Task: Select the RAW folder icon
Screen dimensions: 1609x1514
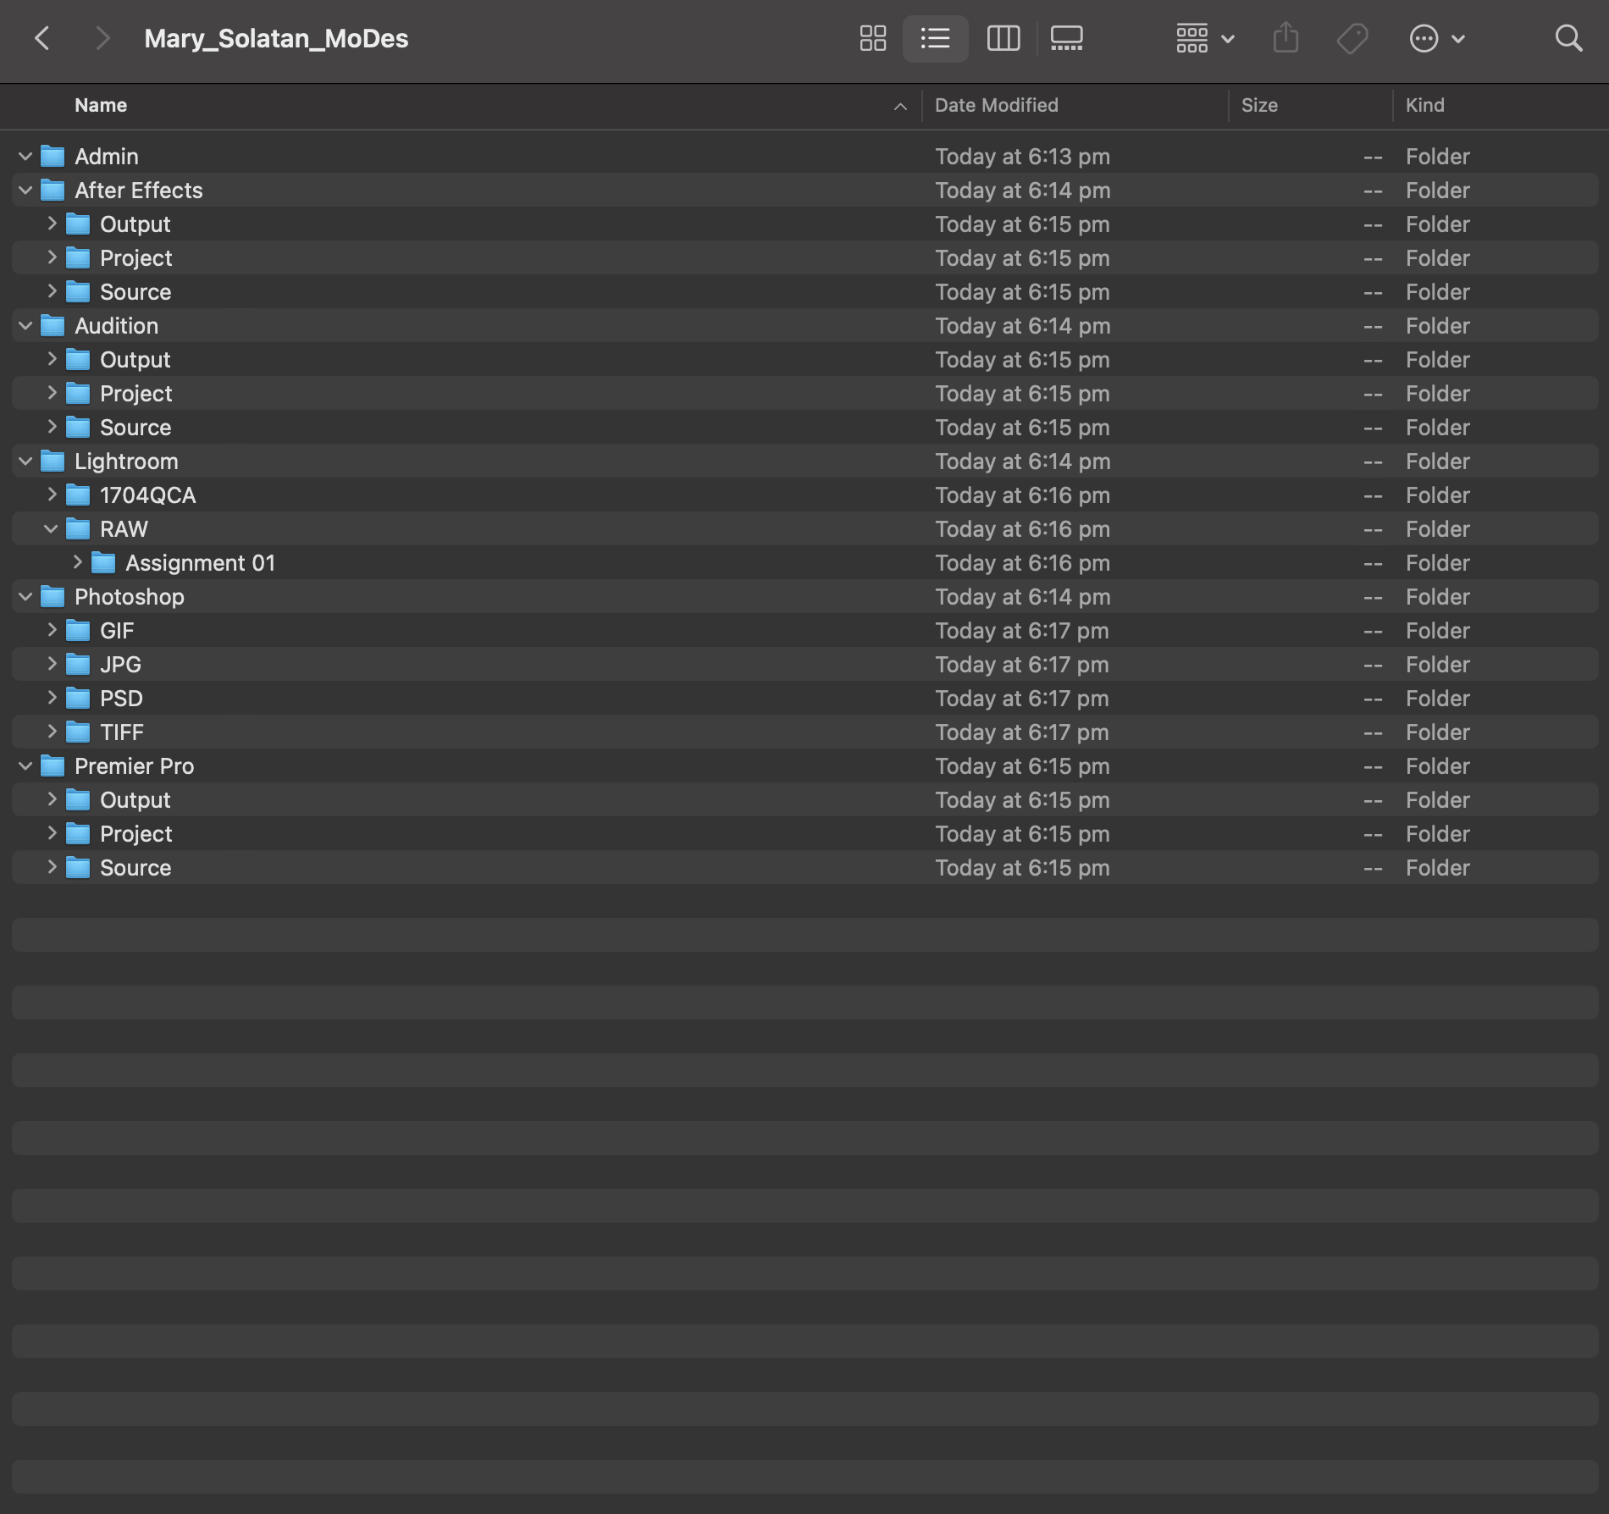Action: coord(78,529)
